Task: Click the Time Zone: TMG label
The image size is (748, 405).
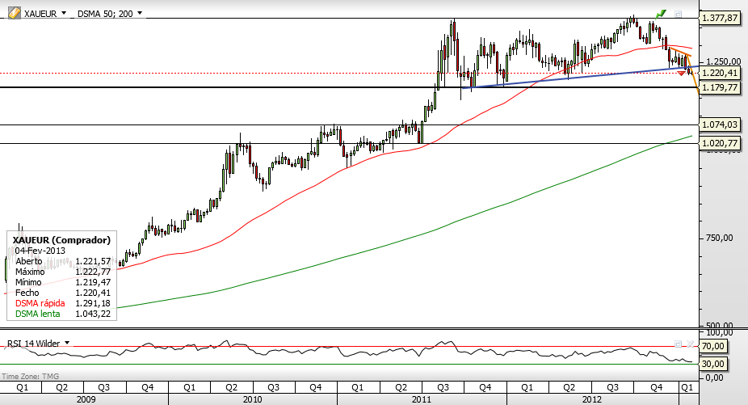Action: tap(31, 377)
